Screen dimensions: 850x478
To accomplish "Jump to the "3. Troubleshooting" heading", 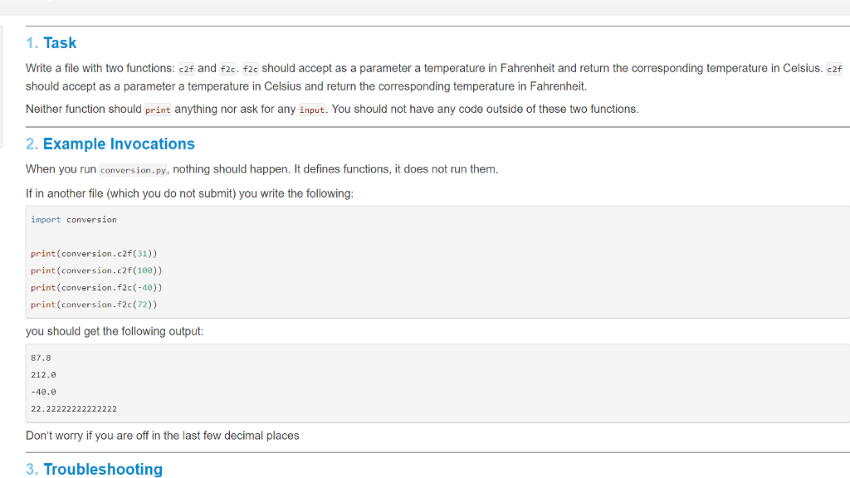I will click(x=95, y=469).
